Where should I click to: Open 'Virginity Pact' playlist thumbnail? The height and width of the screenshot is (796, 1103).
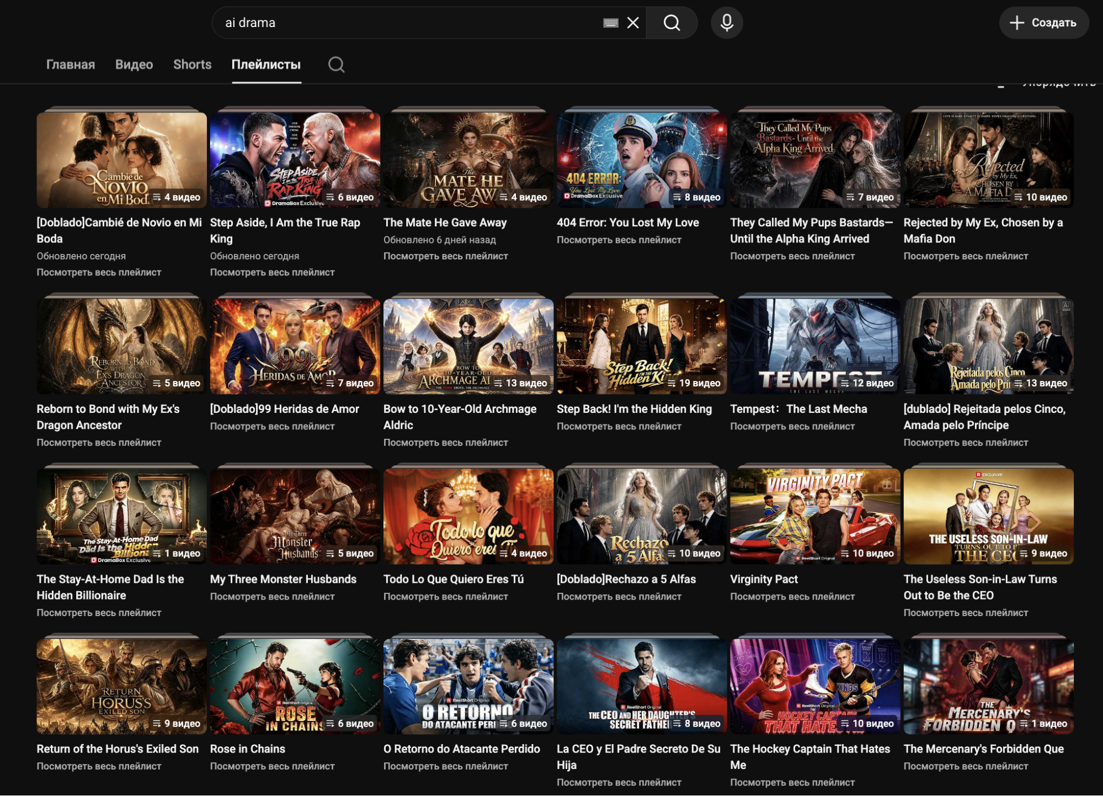pyautogui.click(x=815, y=516)
